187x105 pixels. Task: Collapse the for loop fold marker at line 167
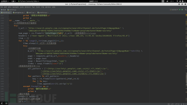pyautogui.click(x=8, y=41)
